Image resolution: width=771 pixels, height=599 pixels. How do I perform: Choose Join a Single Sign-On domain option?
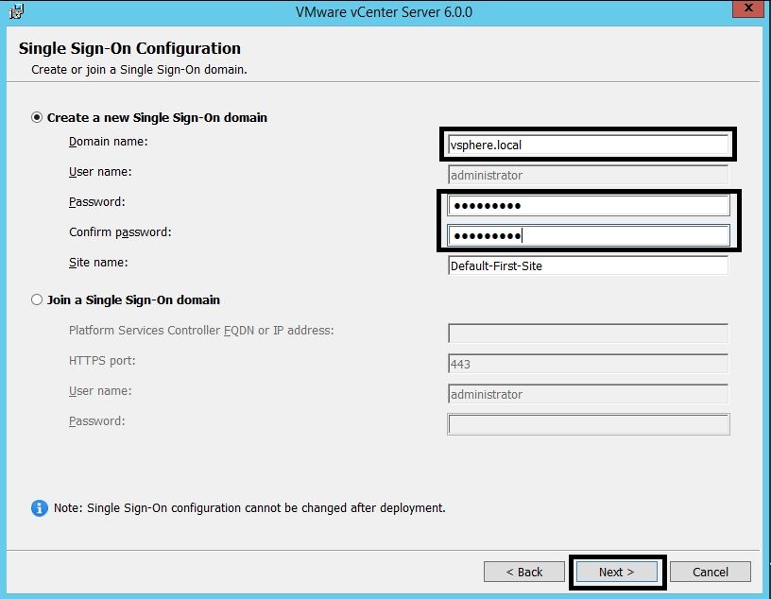tap(38, 299)
